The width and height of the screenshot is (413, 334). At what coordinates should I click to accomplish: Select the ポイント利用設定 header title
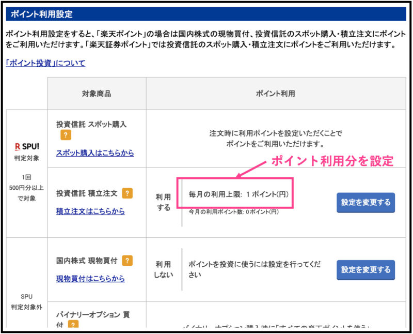coord(42,14)
